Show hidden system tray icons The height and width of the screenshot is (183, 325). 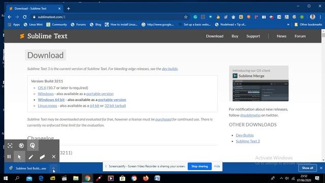pos(281,178)
